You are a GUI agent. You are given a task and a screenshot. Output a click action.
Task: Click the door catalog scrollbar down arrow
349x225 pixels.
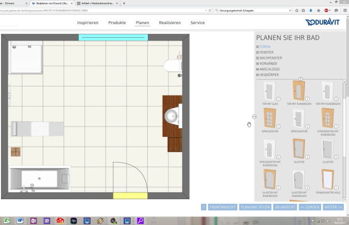pos(344,199)
